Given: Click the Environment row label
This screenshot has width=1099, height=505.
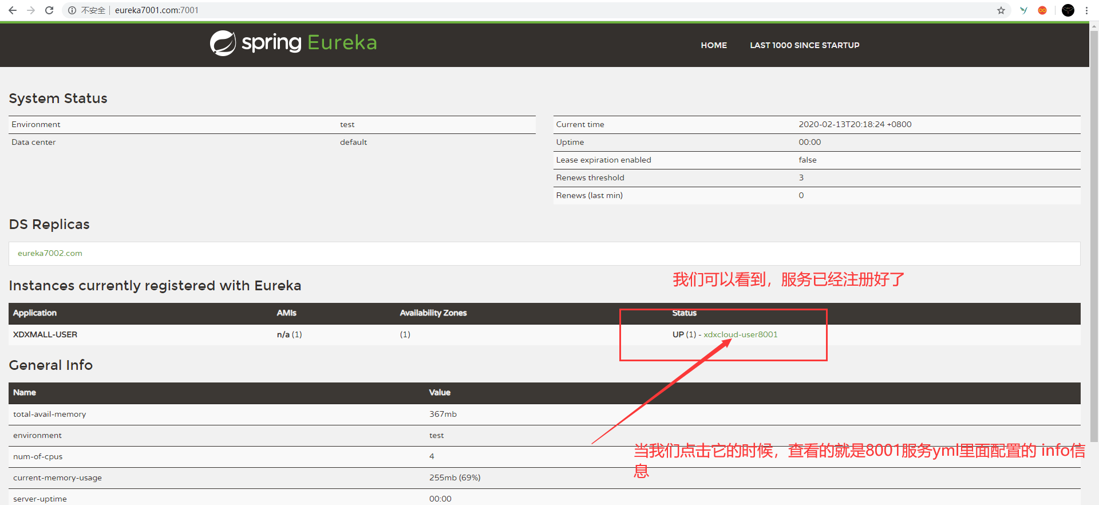Looking at the screenshot, I should 35,124.
